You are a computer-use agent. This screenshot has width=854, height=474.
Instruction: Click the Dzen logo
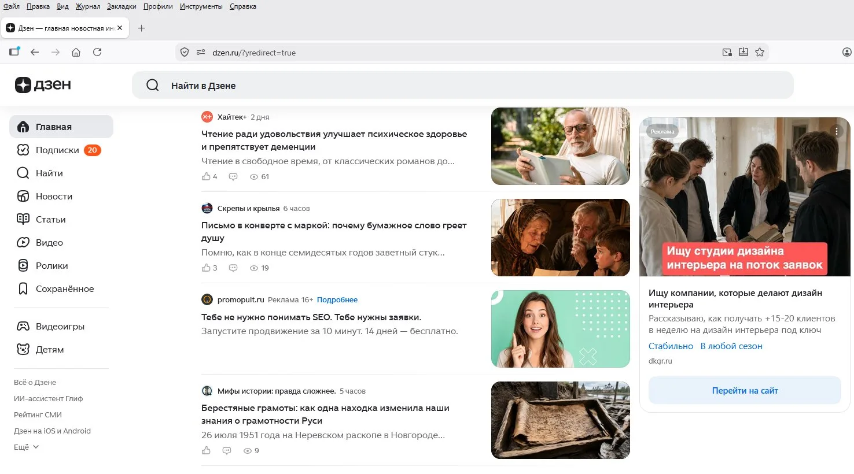point(43,85)
